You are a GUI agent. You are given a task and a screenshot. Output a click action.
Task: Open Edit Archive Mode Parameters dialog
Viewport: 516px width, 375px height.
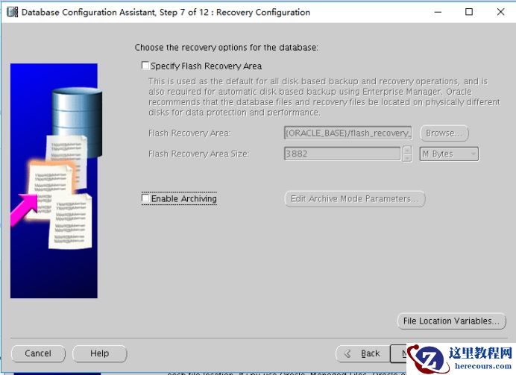(355, 199)
